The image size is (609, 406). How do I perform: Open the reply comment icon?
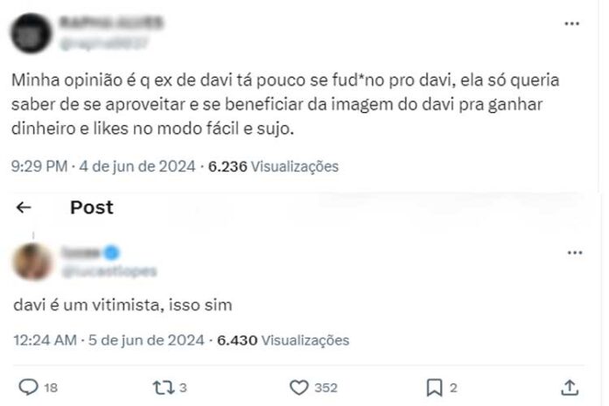click(28, 387)
